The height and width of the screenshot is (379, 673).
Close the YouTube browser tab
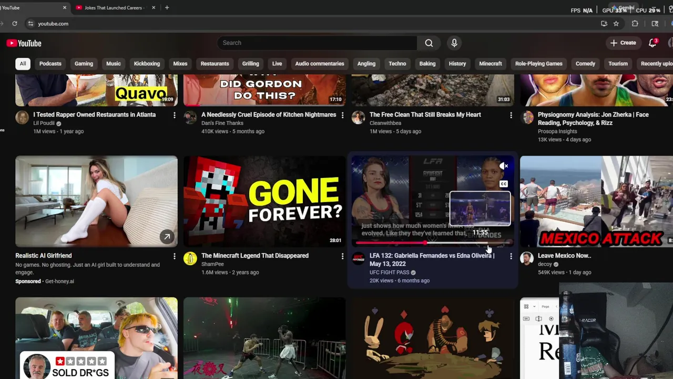tap(65, 8)
